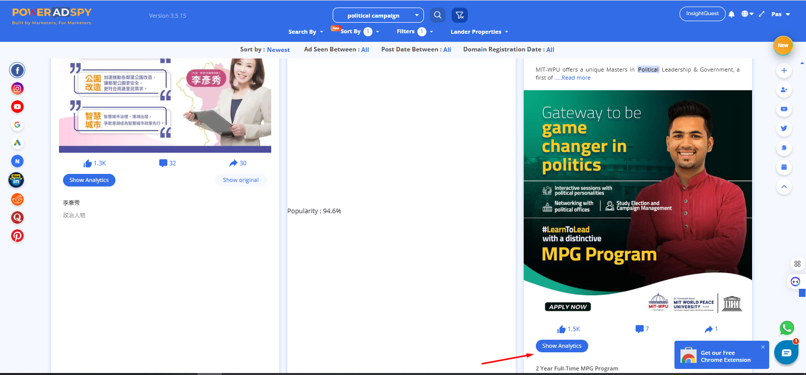Viewport: 806px width, 375px height.
Task: Select the YouTube ads platform icon
Action: click(17, 107)
